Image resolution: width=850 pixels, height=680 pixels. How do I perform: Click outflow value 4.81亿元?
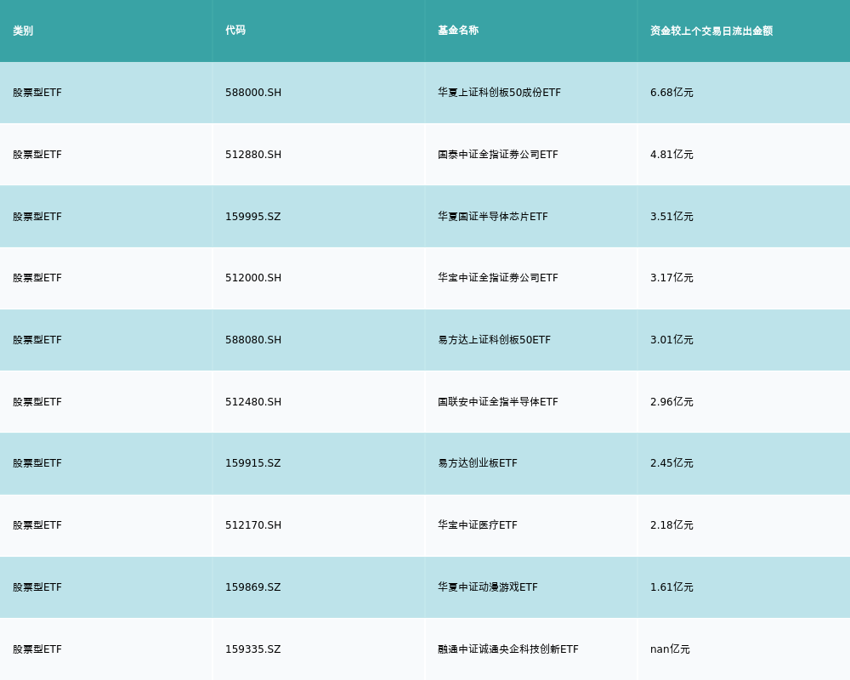click(x=671, y=155)
